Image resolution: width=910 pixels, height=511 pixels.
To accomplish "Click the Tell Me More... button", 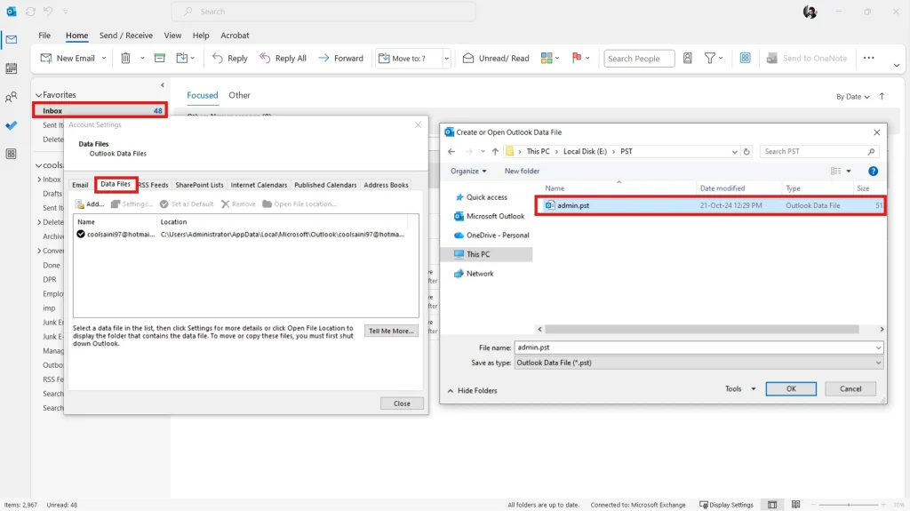I will [x=391, y=331].
